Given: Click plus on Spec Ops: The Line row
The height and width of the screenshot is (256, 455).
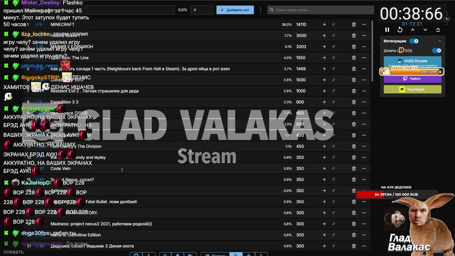Looking at the screenshot, I should pos(324,58).
